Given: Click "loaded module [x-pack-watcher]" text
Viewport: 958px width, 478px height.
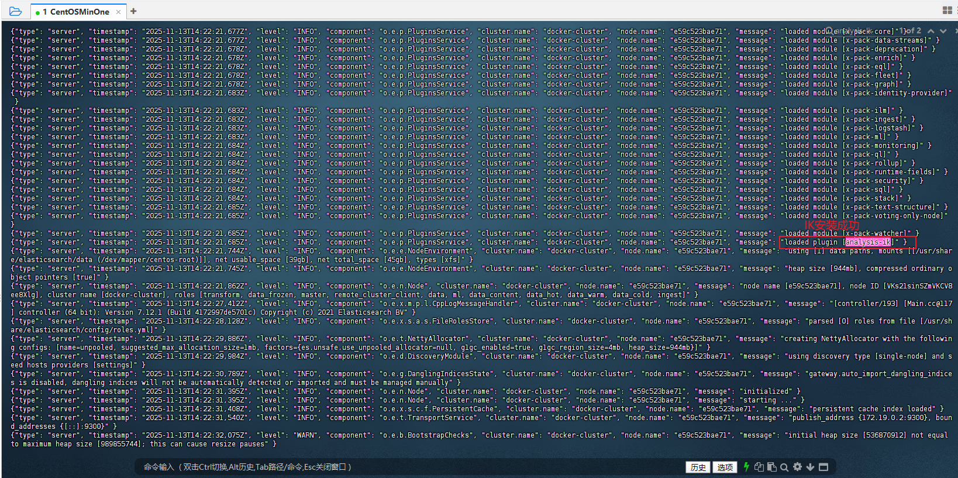Looking at the screenshot, I should [x=846, y=233].
